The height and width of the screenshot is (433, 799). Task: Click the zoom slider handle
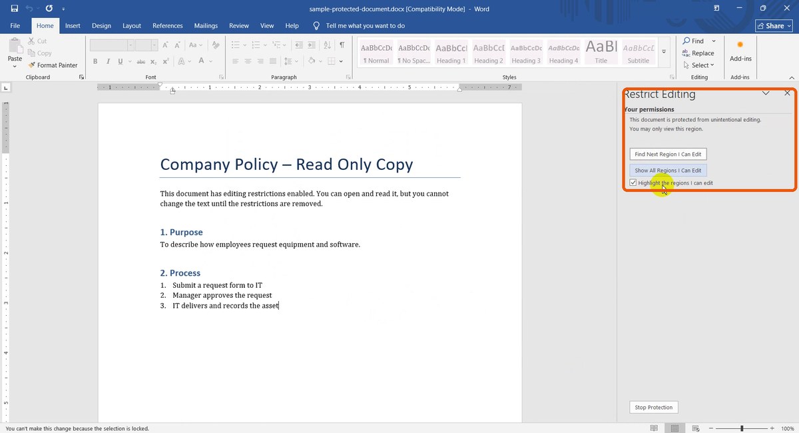(x=742, y=428)
